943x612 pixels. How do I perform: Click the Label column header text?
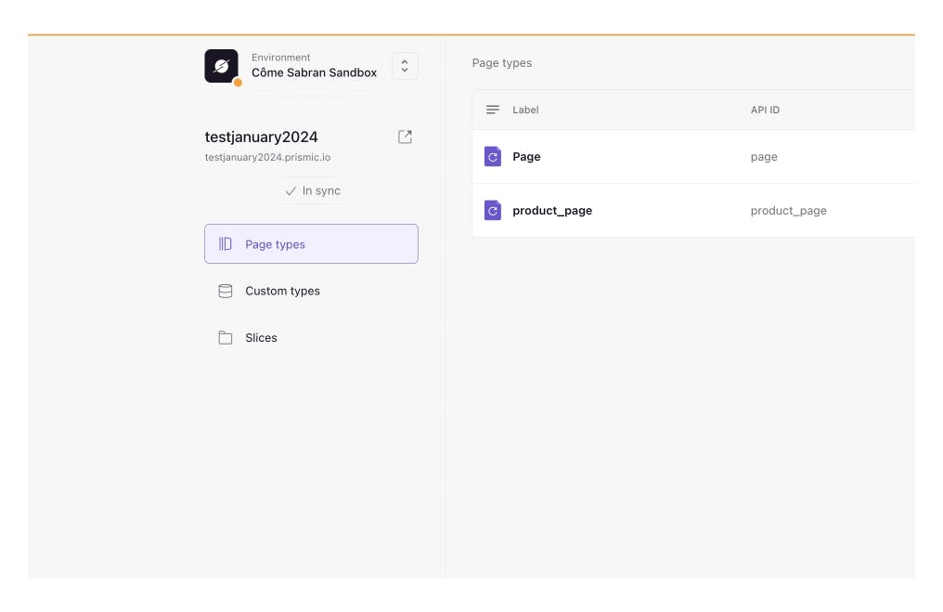pyautogui.click(x=525, y=110)
